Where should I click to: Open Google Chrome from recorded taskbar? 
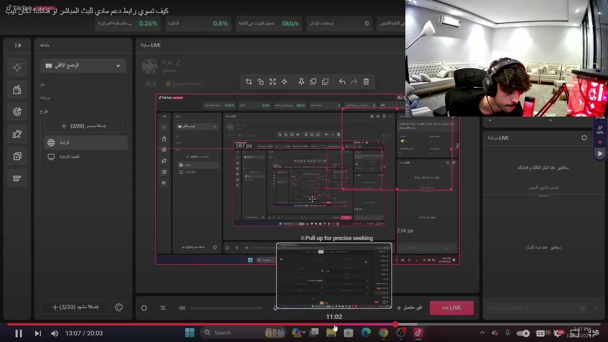coord(383,332)
